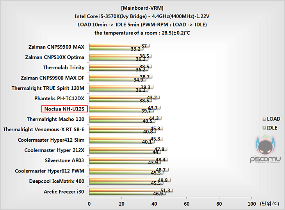Select the Arctic Freezer i30 label
The width and height of the screenshot is (285, 210).
(64, 192)
